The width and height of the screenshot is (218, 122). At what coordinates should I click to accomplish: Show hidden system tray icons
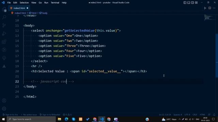tap(180, 119)
